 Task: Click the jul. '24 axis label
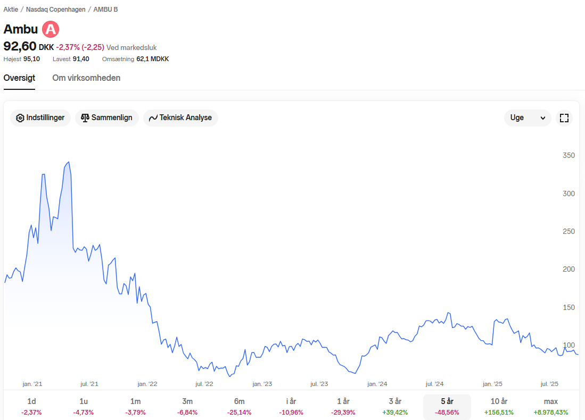click(434, 384)
